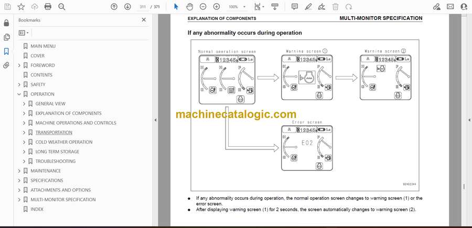Open the sign document tool

click(x=322, y=7)
